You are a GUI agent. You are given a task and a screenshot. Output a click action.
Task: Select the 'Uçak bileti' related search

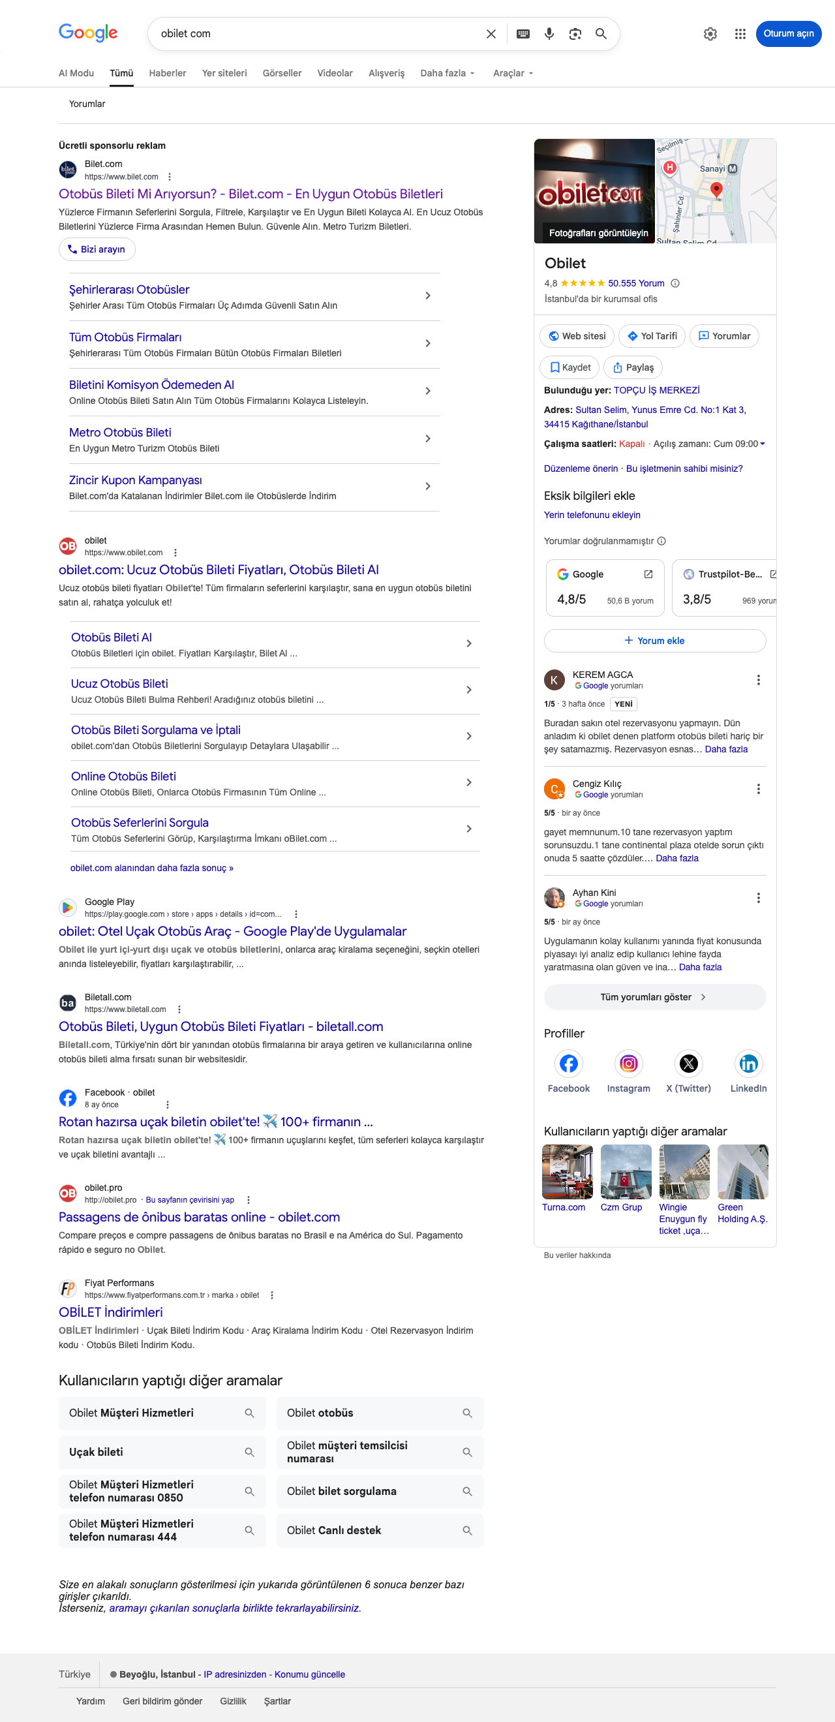click(x=162, y=1452)
